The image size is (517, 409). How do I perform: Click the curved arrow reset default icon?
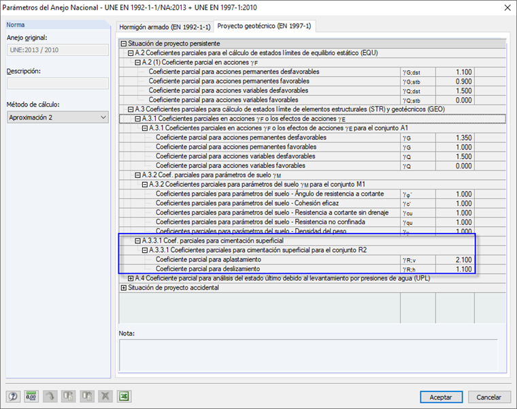50,396
